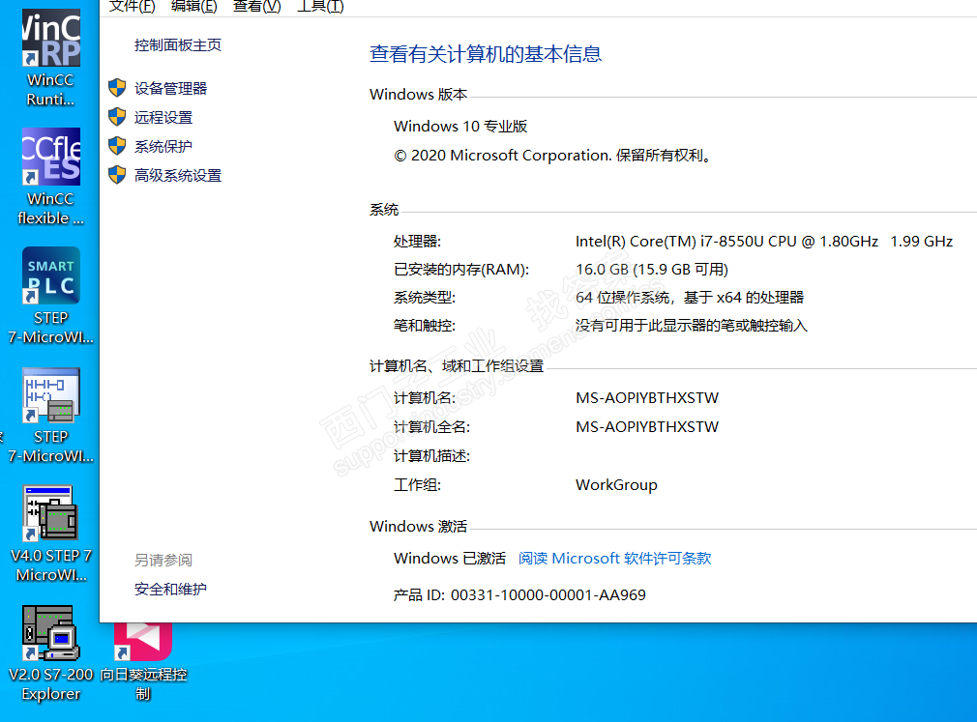This screenshot has height=722, width=977.
Task: Open the WinCC Runtime desktop shortcut
Action: click(x=51, y=56)
